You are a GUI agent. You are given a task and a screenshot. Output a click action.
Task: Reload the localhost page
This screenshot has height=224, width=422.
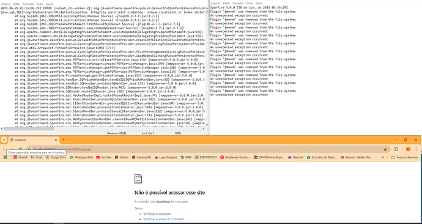pos(20,149)
